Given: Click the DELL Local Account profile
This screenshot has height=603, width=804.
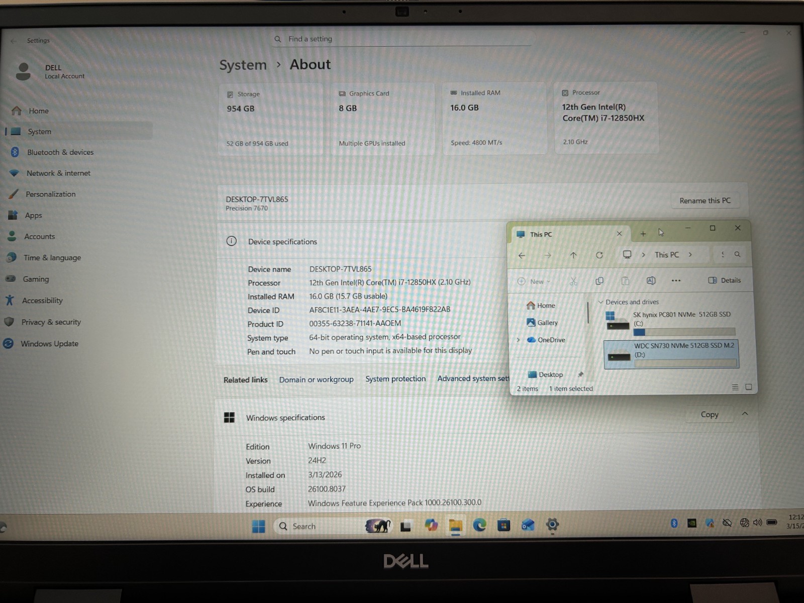Looking at the screenshot, I should click(50, 71).
